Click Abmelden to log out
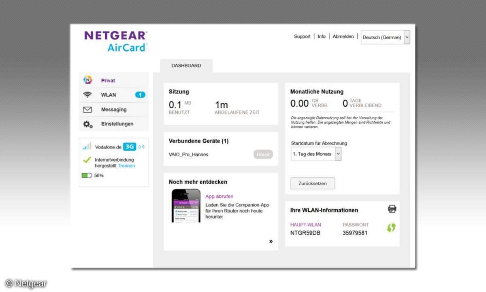Image resolution: width=486 pixels, height=292 pixels. coord(343,36)
